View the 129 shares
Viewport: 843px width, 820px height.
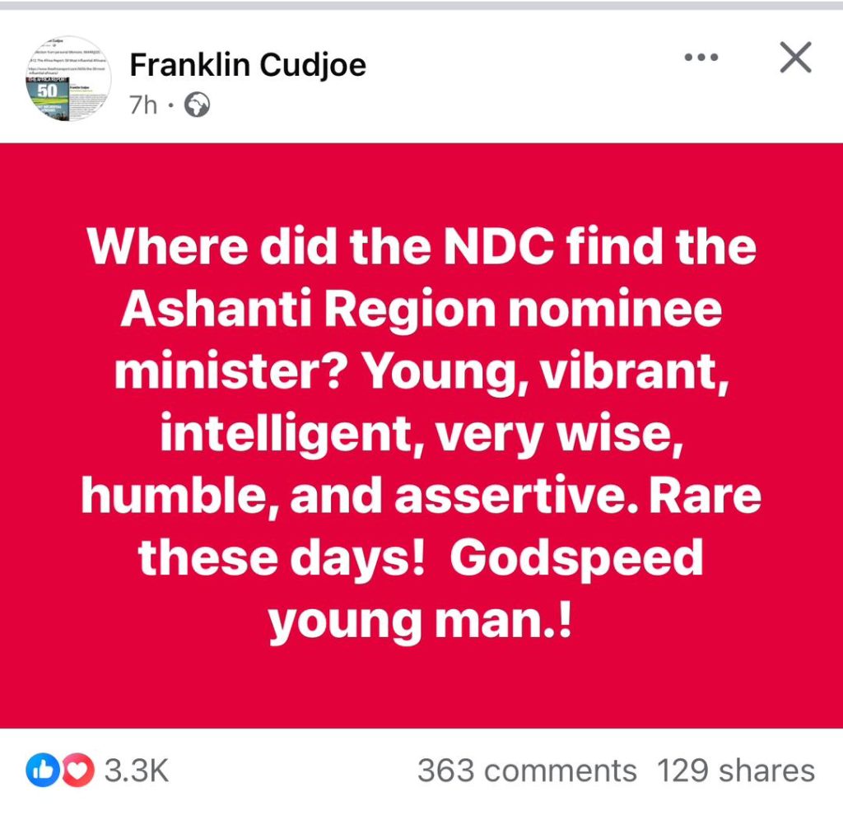735,771
